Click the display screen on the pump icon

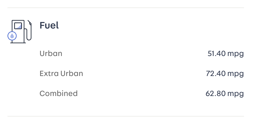click(x=18, y=26)
